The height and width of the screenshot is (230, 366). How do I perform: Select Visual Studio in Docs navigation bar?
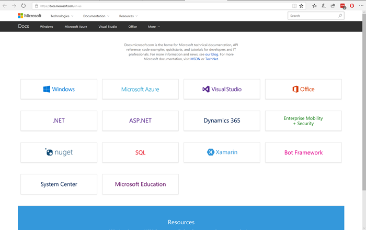pos(108,27)
